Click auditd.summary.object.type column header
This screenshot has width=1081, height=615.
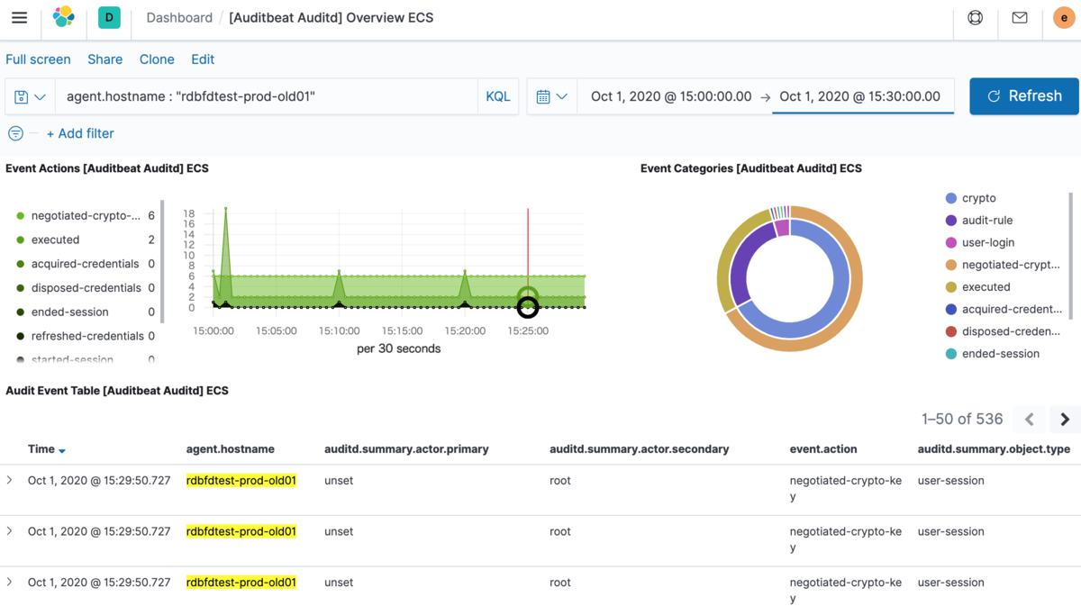tap(994, 448)
